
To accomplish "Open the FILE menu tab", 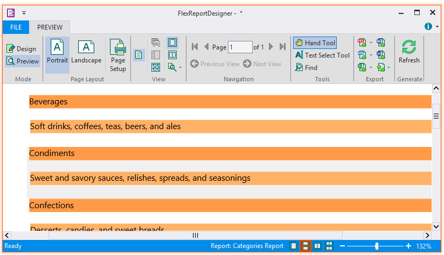I will pos(16,27).
